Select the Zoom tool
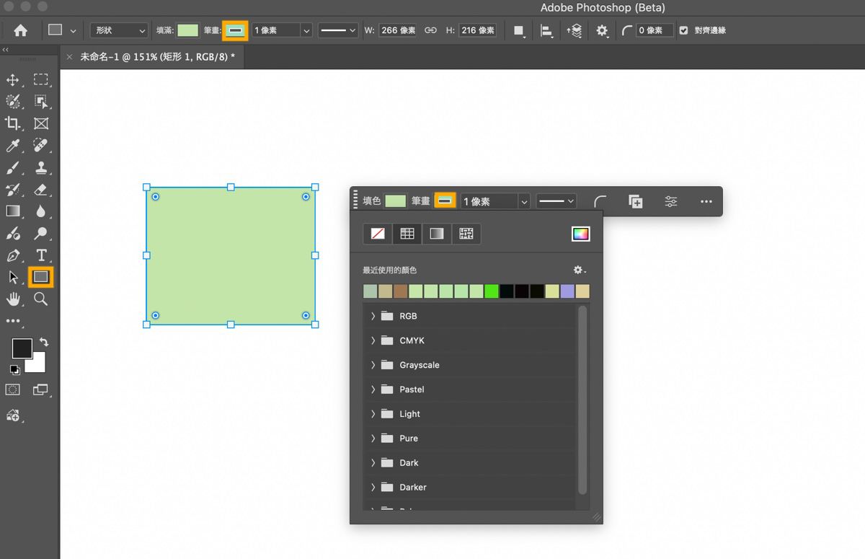The width and height of the screenshot is (865, 559). (x=41, y=299)
